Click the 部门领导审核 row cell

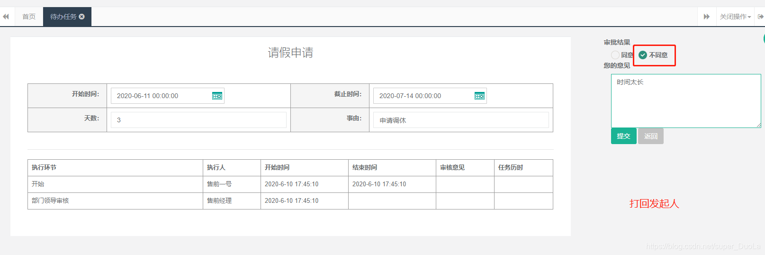click(x=115, y=201)
